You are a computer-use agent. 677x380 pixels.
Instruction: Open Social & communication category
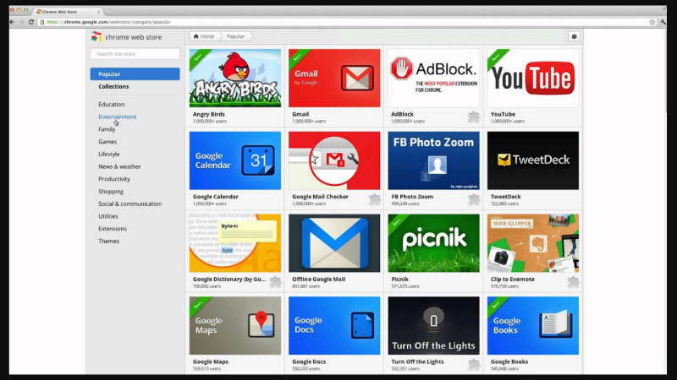pyautogui.click(x=130, y=204)
